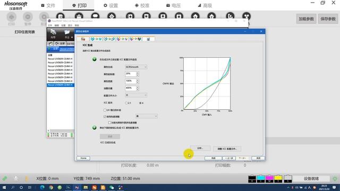Click the 关闭 button in the wizard dialog

pyautogui.click(x=258, y=158)
